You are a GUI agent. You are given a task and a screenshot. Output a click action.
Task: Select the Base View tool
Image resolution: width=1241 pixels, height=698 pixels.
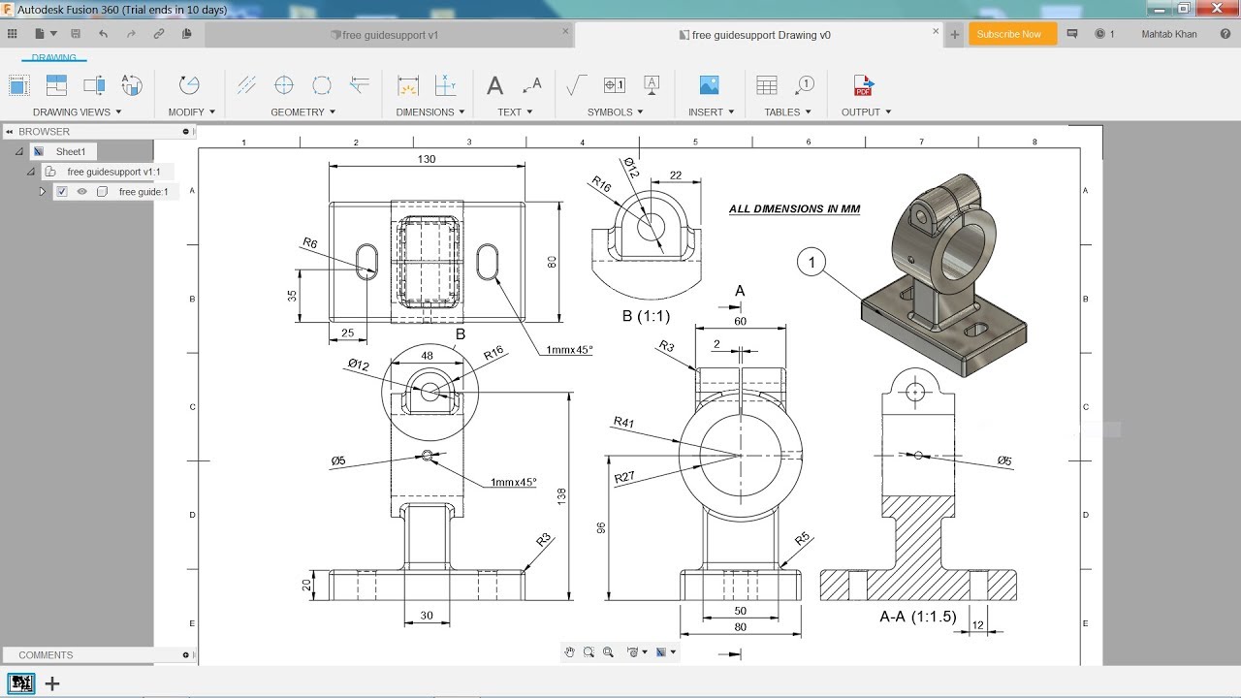pos(19,85)
